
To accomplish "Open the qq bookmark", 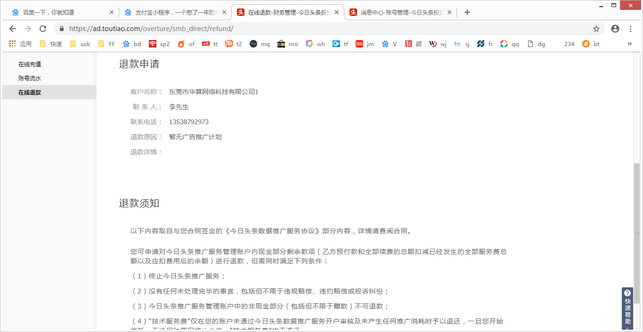I will [x=510, y=44].
